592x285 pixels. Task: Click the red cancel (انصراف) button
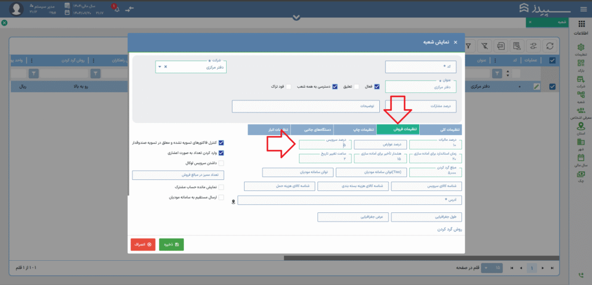[143, 245]
